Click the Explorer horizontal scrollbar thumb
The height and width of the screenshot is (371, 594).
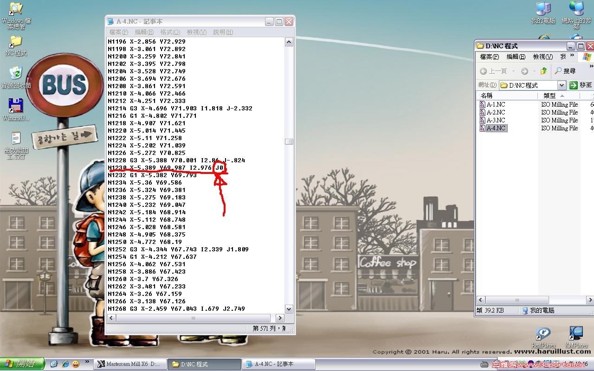click(x=517, y=300)
